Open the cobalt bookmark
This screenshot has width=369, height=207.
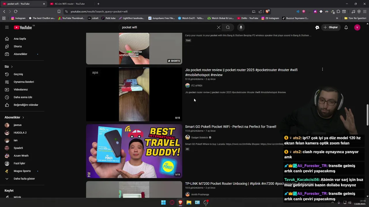tap(93, 18)
